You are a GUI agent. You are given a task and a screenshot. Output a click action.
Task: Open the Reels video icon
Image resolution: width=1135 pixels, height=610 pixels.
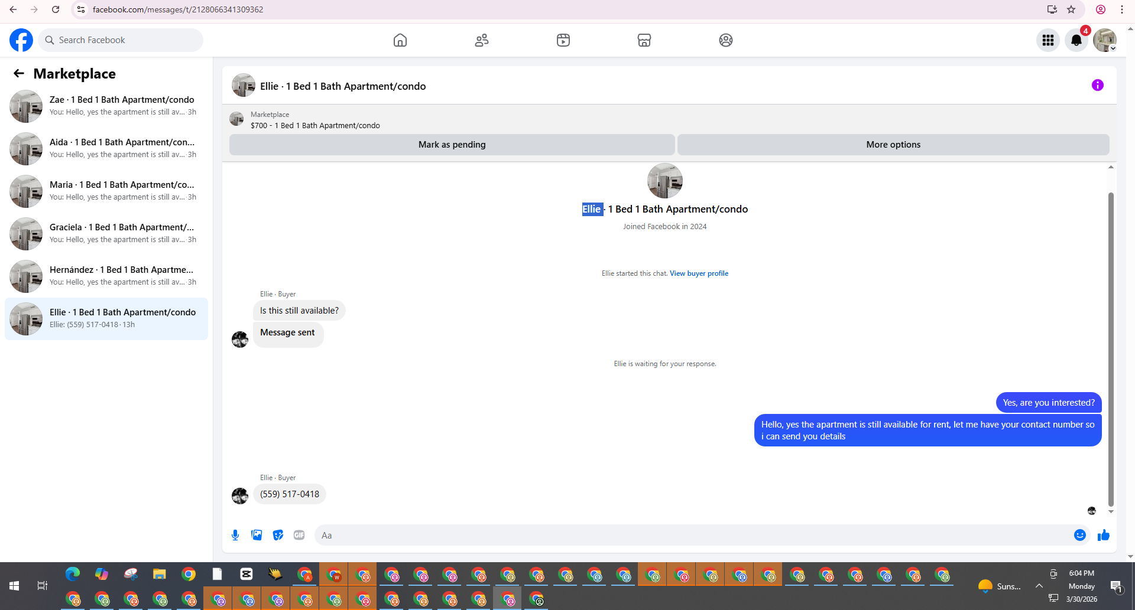pyautogui.click(x=563, y=40)
